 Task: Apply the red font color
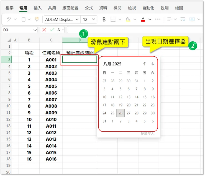[x=143, y=19]
